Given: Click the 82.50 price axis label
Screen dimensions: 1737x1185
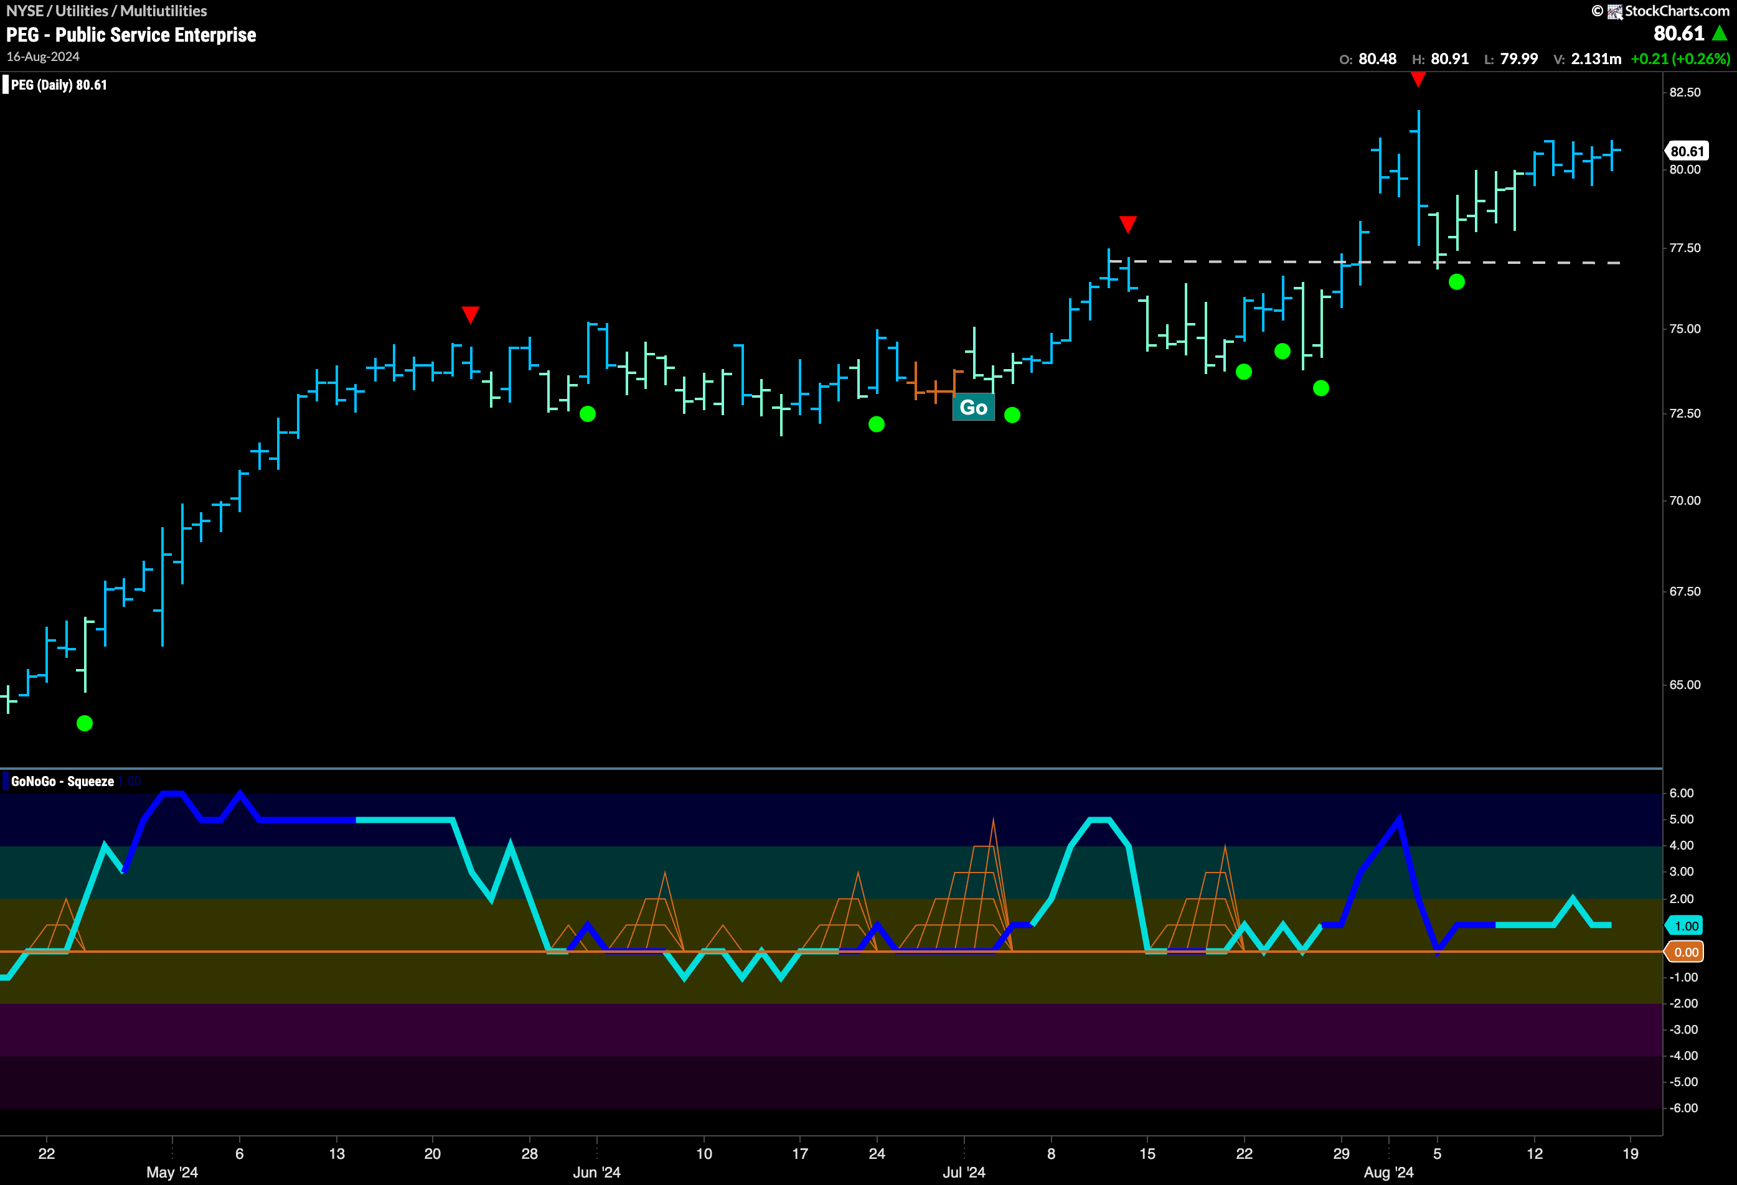Looking at the screenshot, I should (1685, 92).
